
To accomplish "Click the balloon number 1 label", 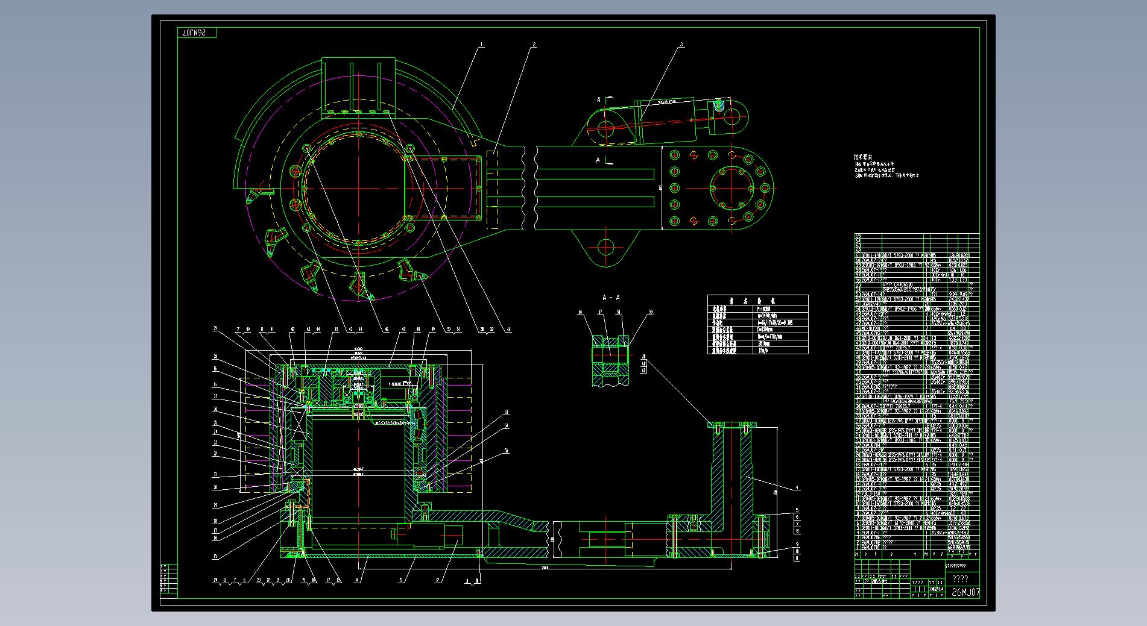I will 482,44.
